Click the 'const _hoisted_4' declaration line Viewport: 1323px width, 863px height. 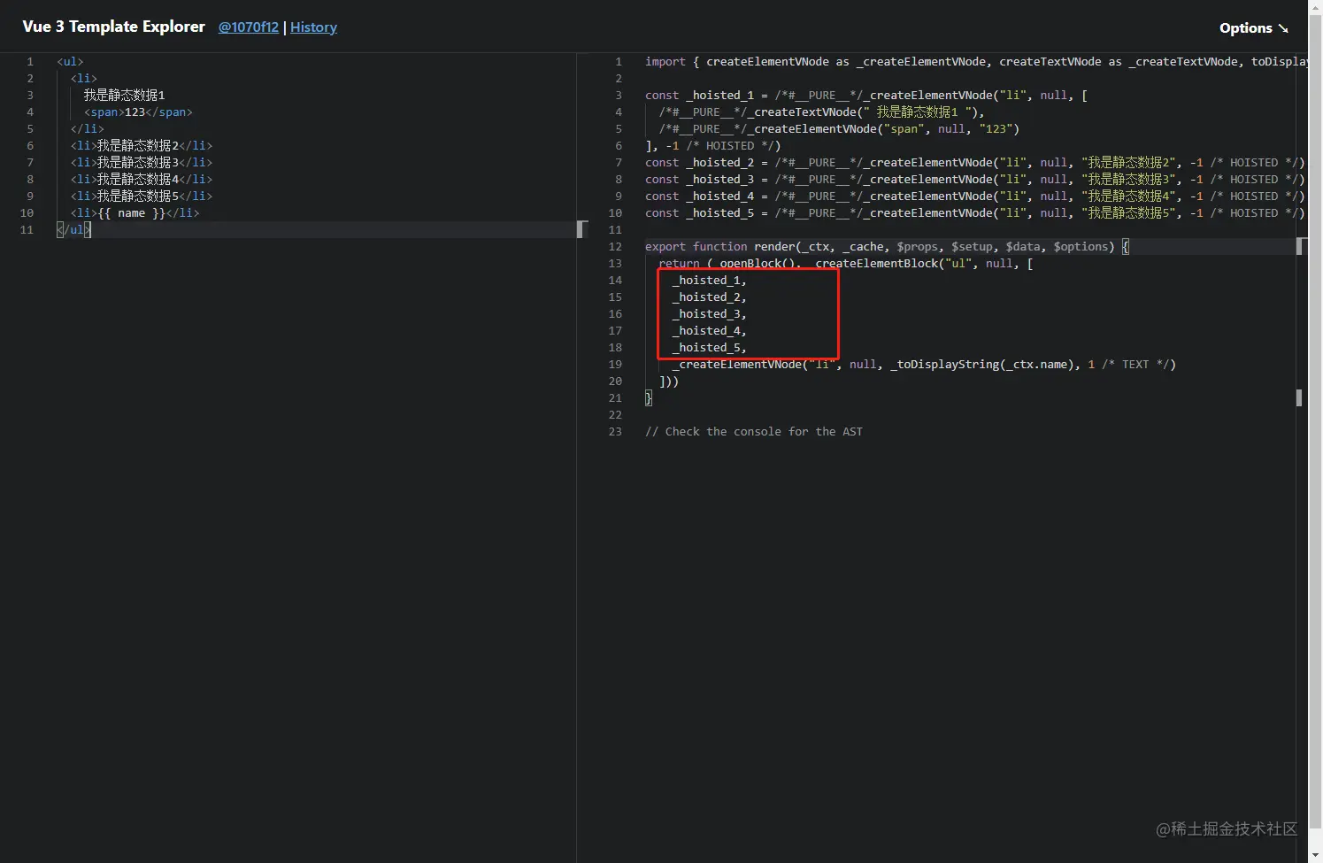[975, 196]
